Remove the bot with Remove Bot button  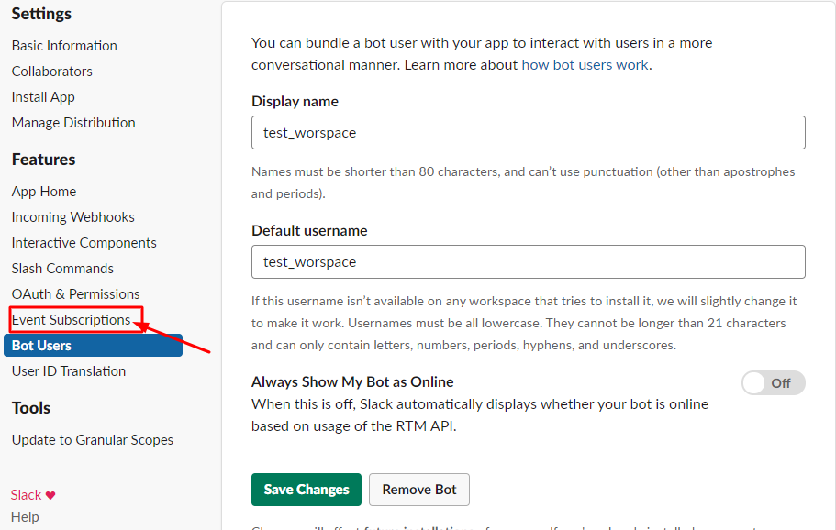419,490
